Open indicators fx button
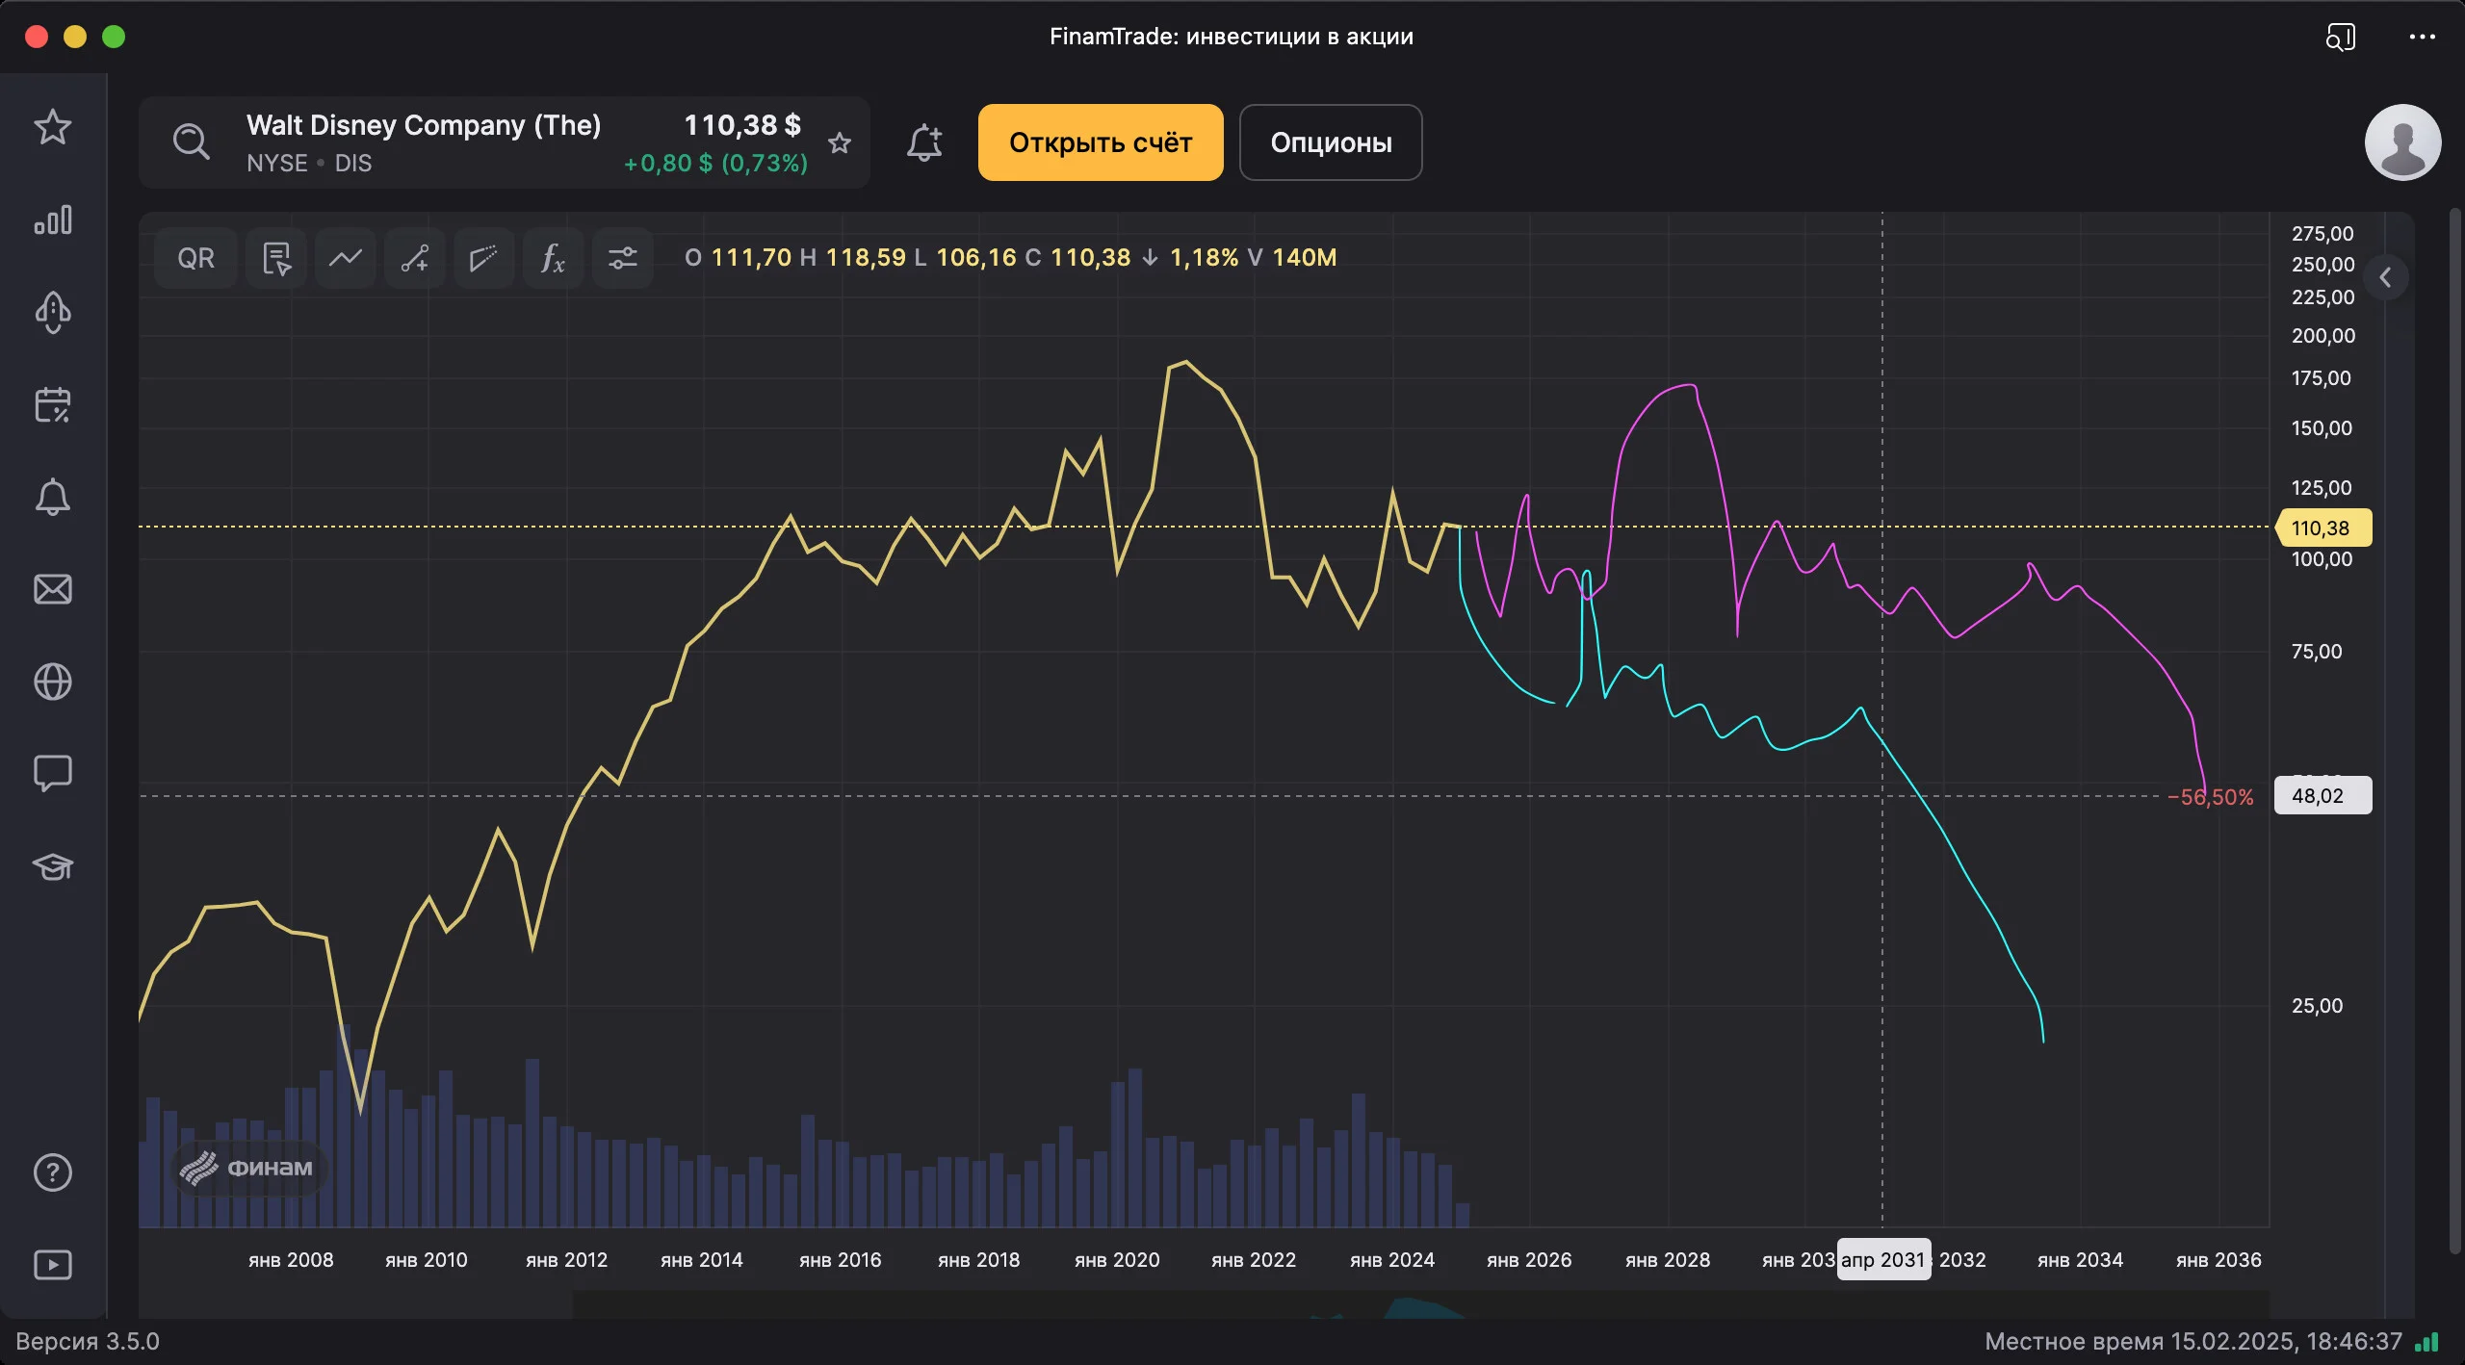The image size is (2465, 1365). point(553,258)
